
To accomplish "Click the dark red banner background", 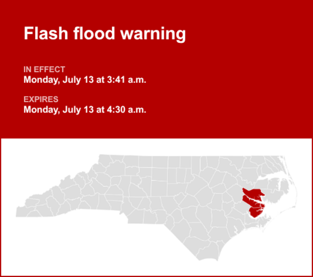I will pos(235,78).
